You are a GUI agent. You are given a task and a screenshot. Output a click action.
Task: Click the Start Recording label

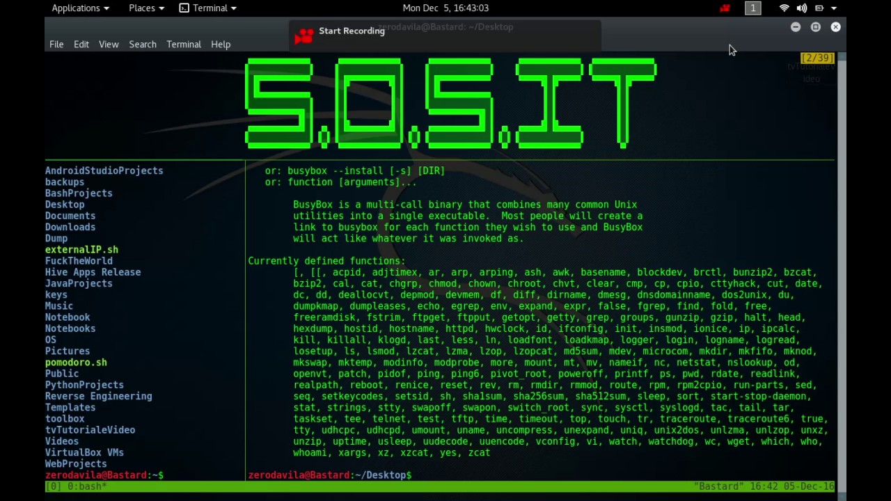coord(352,31)
